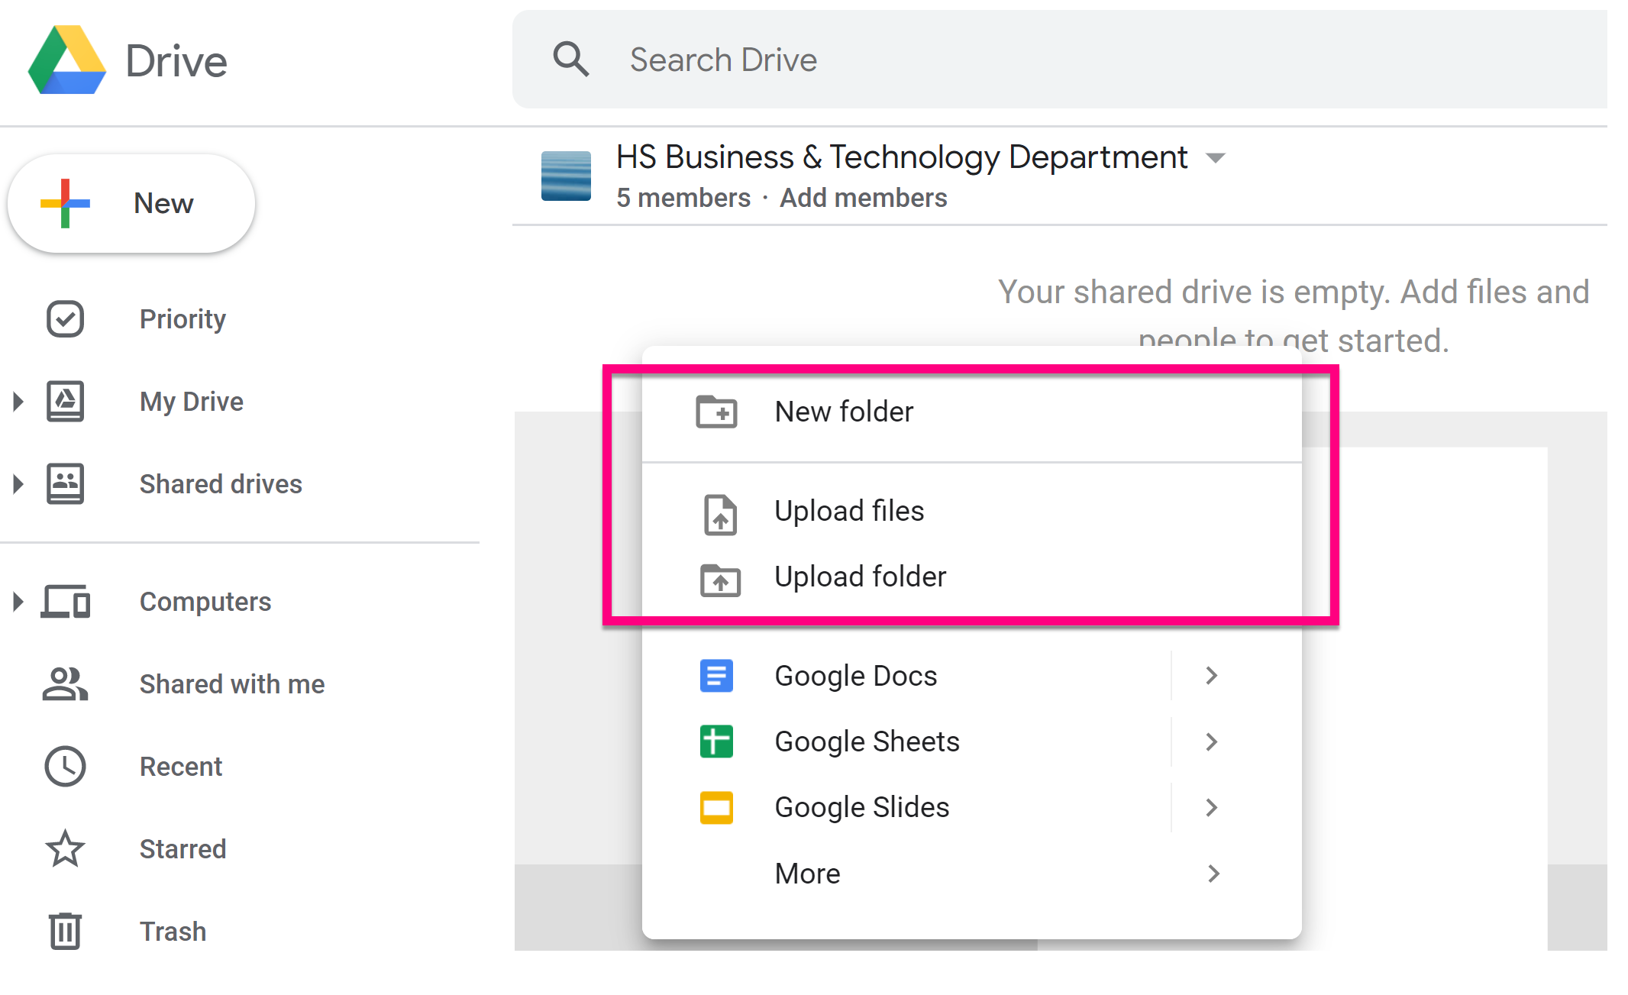This screenshot has height=995, width=1628.
Task: Select the Priority sidebar icon
Action: click(65, 318)
